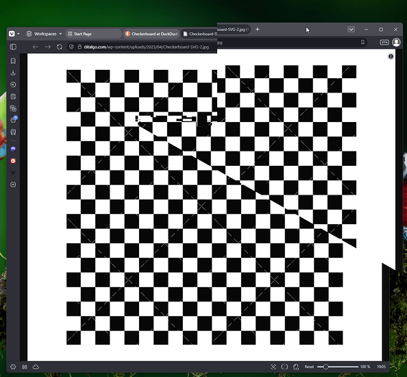
Task: Select the Checkerboard-S image tab
Action: tap(199, 34)
